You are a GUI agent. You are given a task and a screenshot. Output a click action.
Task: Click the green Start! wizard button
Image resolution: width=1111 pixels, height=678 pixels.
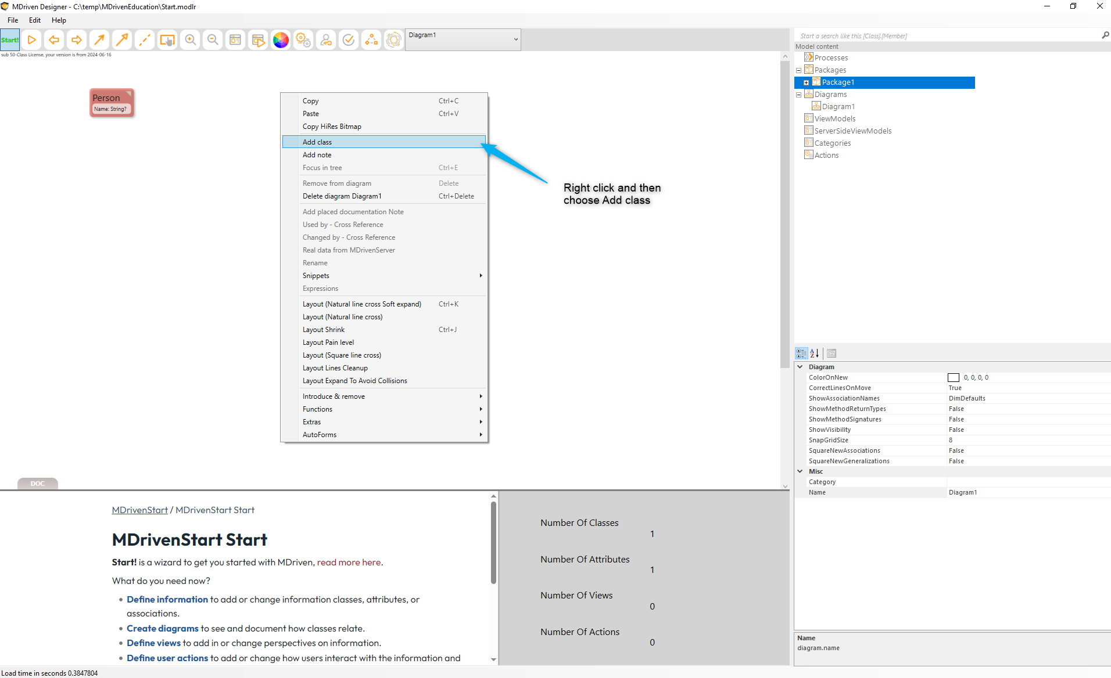point(10,40)
